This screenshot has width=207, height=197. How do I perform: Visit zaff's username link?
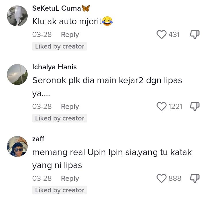pos(38,139)
